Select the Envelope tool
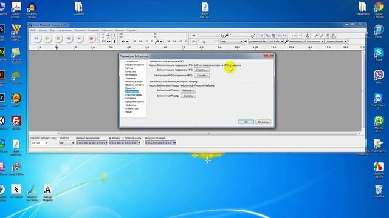 pos(109,36)
